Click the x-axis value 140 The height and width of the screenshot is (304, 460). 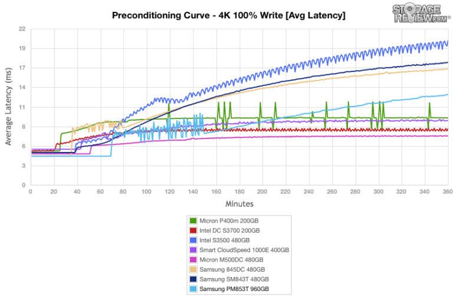pyautogui.click(x=193, y=191)
